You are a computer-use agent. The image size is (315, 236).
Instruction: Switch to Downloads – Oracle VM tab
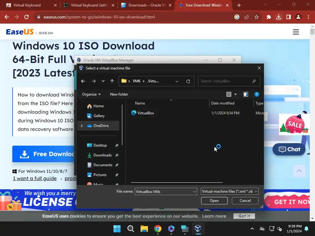click(x=147, y=5)
